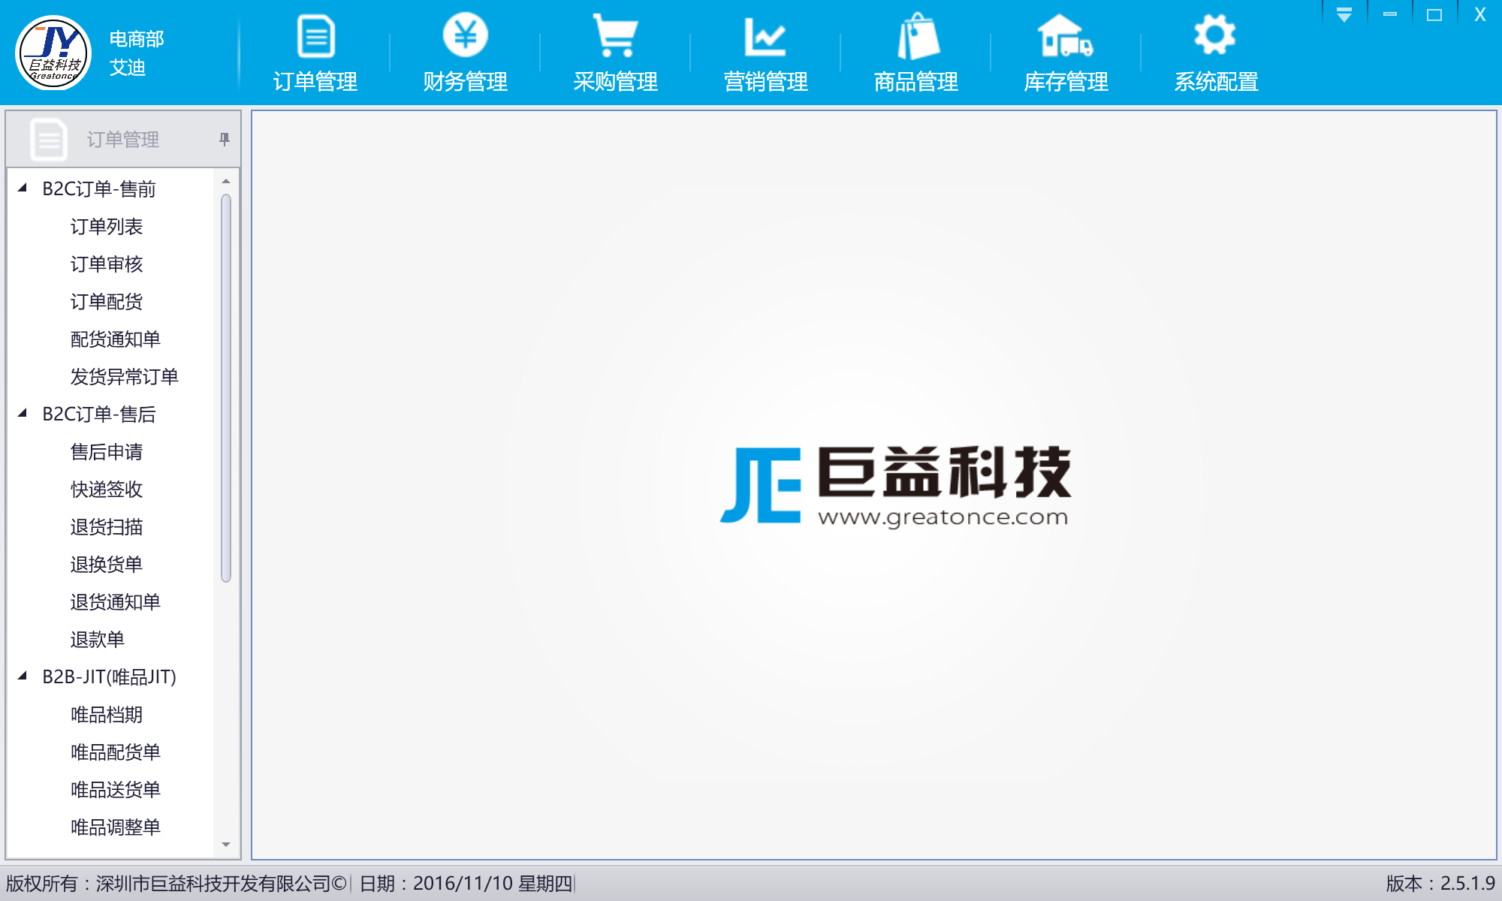Click the 版本 2.5.1.9 status text

[1440, 883]
